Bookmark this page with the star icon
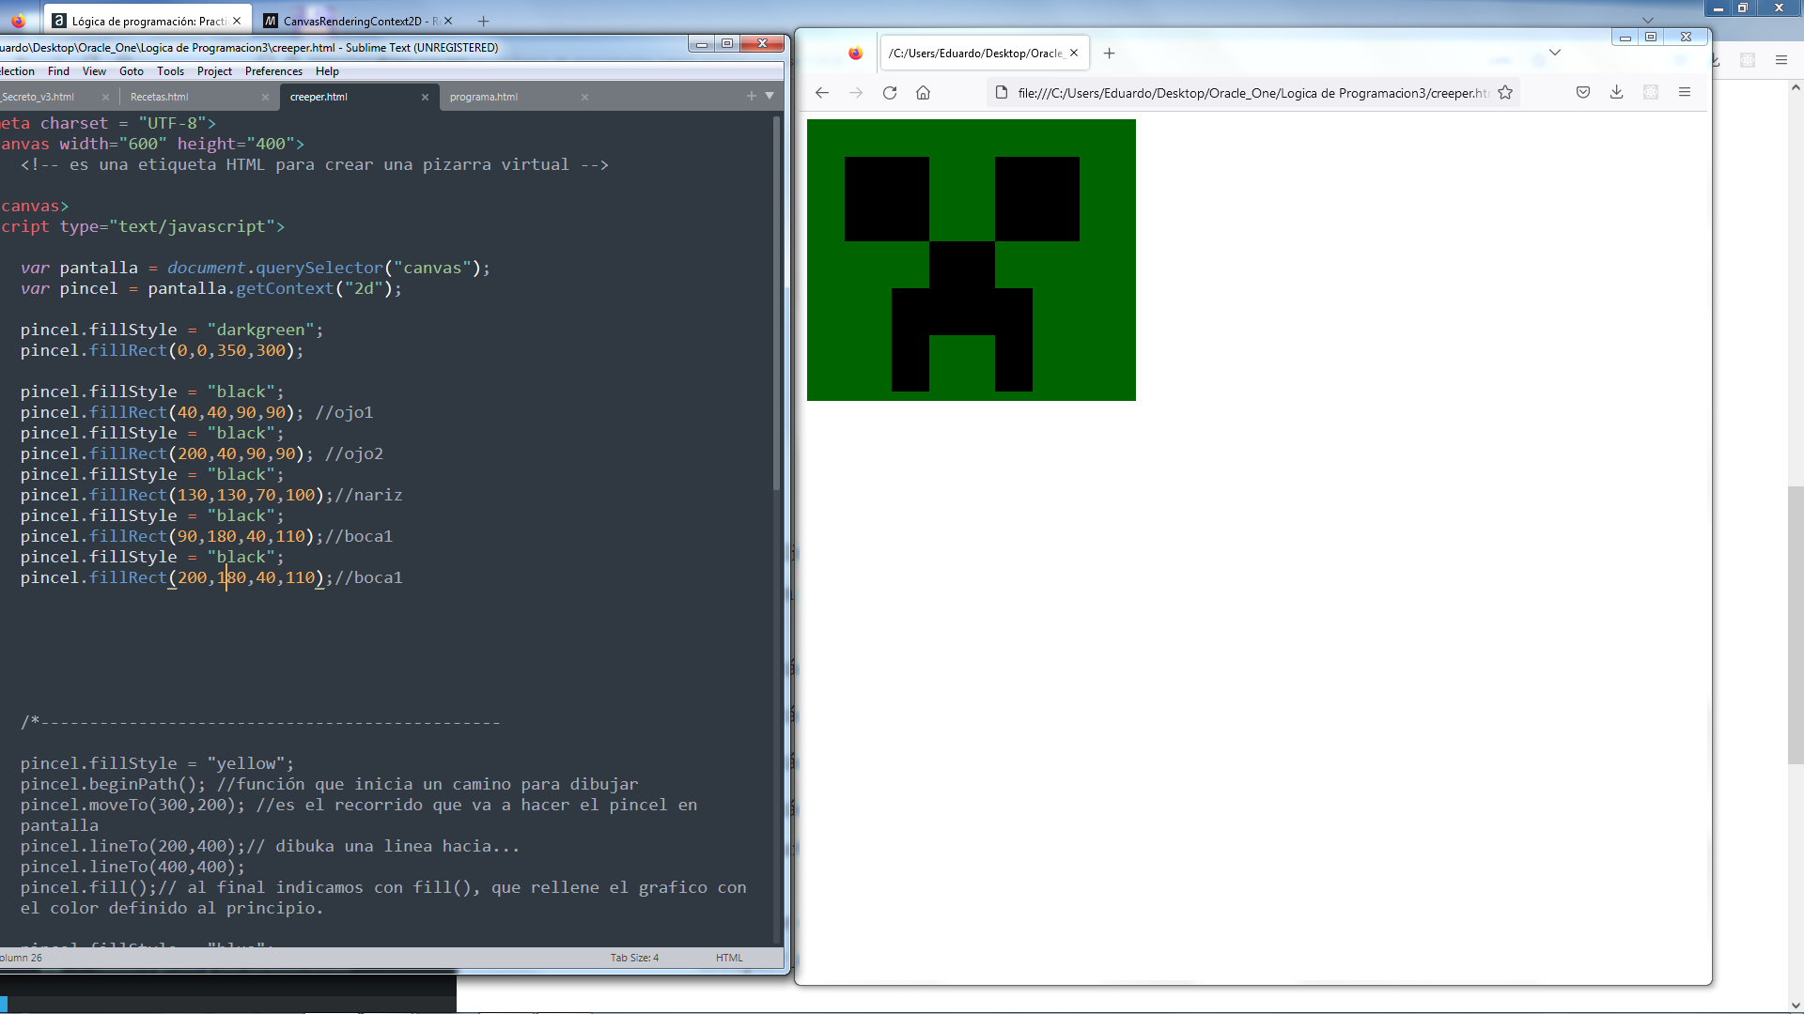Screen dimensions: 1804x1014 click(x=1505, y=92)
